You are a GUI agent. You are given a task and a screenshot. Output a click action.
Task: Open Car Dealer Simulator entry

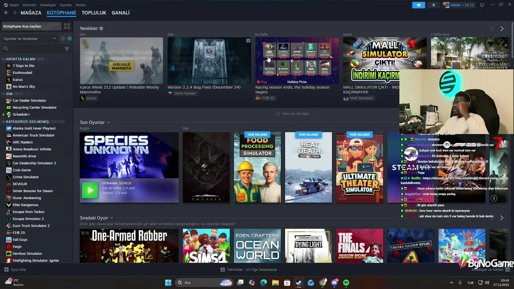pos(29,100)
